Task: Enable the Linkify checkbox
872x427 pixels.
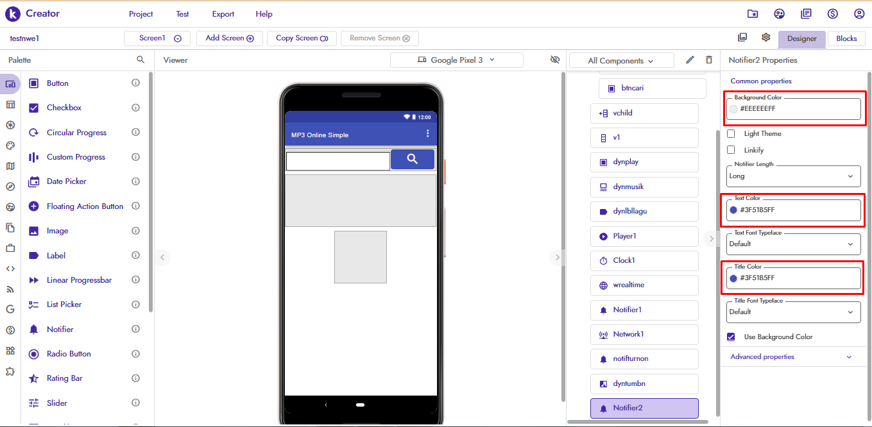Action: [x=731, y=149]
